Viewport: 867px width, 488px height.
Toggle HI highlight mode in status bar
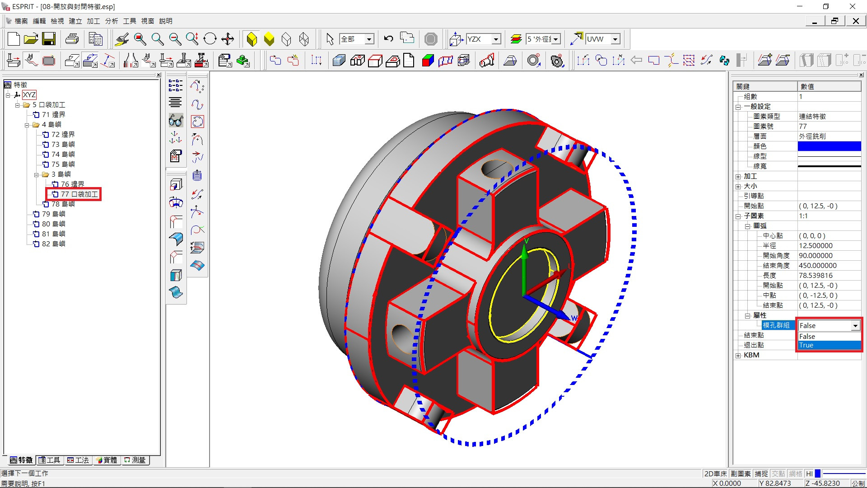[x=809, y=474]
